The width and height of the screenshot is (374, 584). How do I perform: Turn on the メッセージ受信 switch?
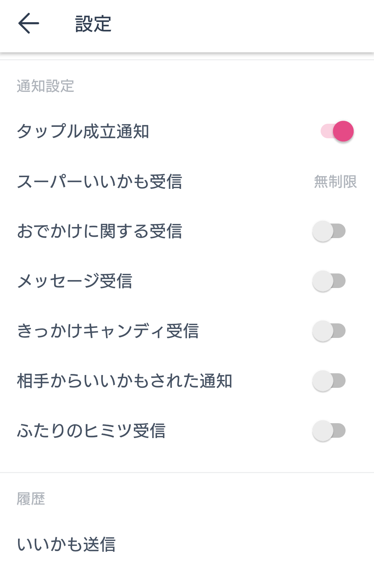[329, 281]
